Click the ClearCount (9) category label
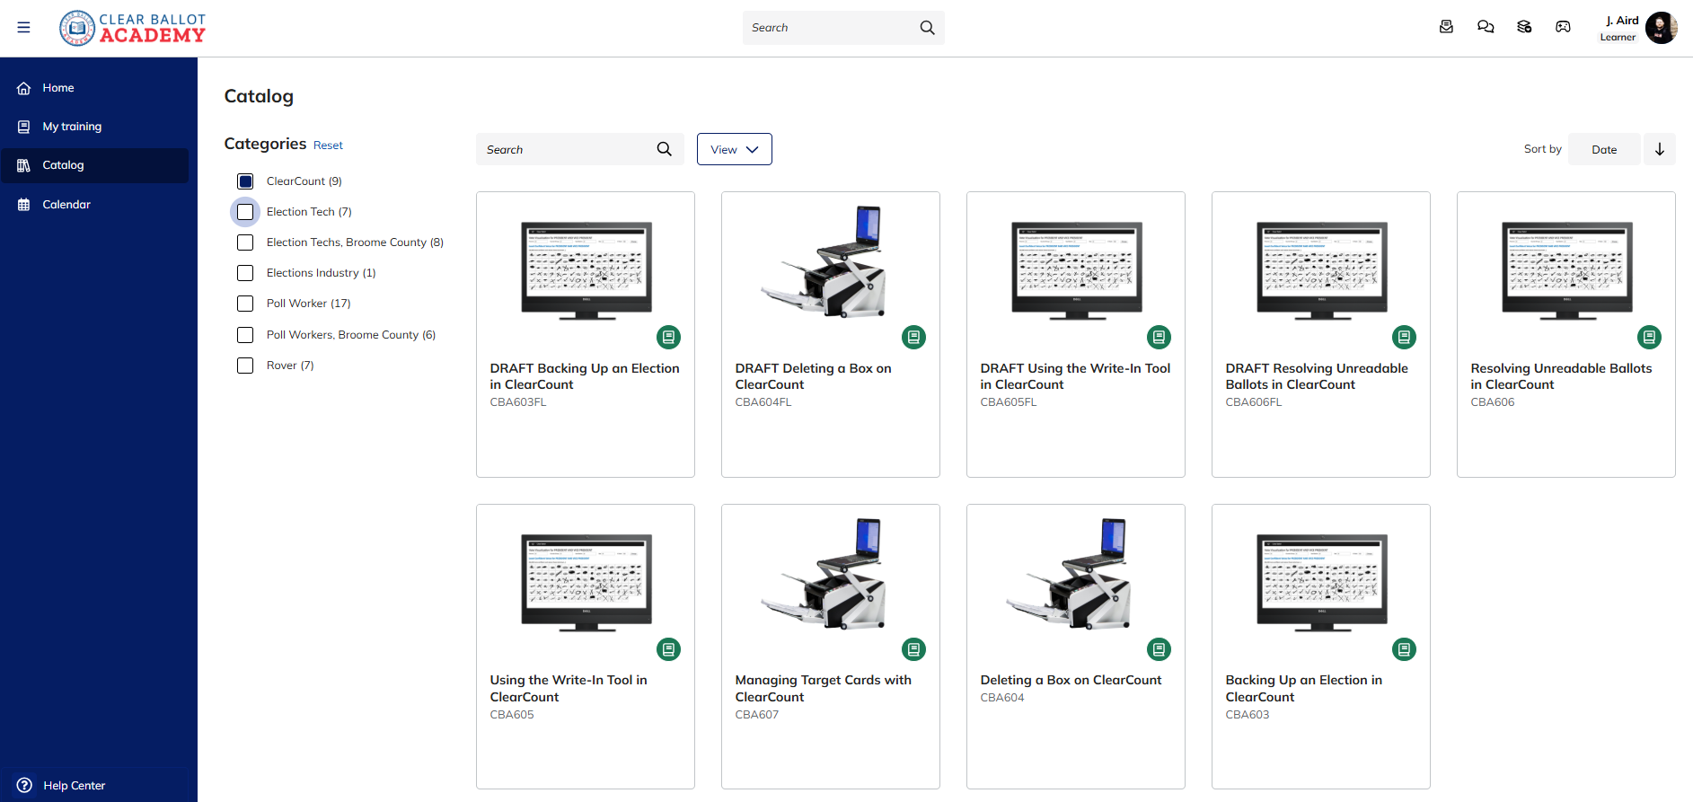This screenshot has width=1693, height=802. coord(304,181)
